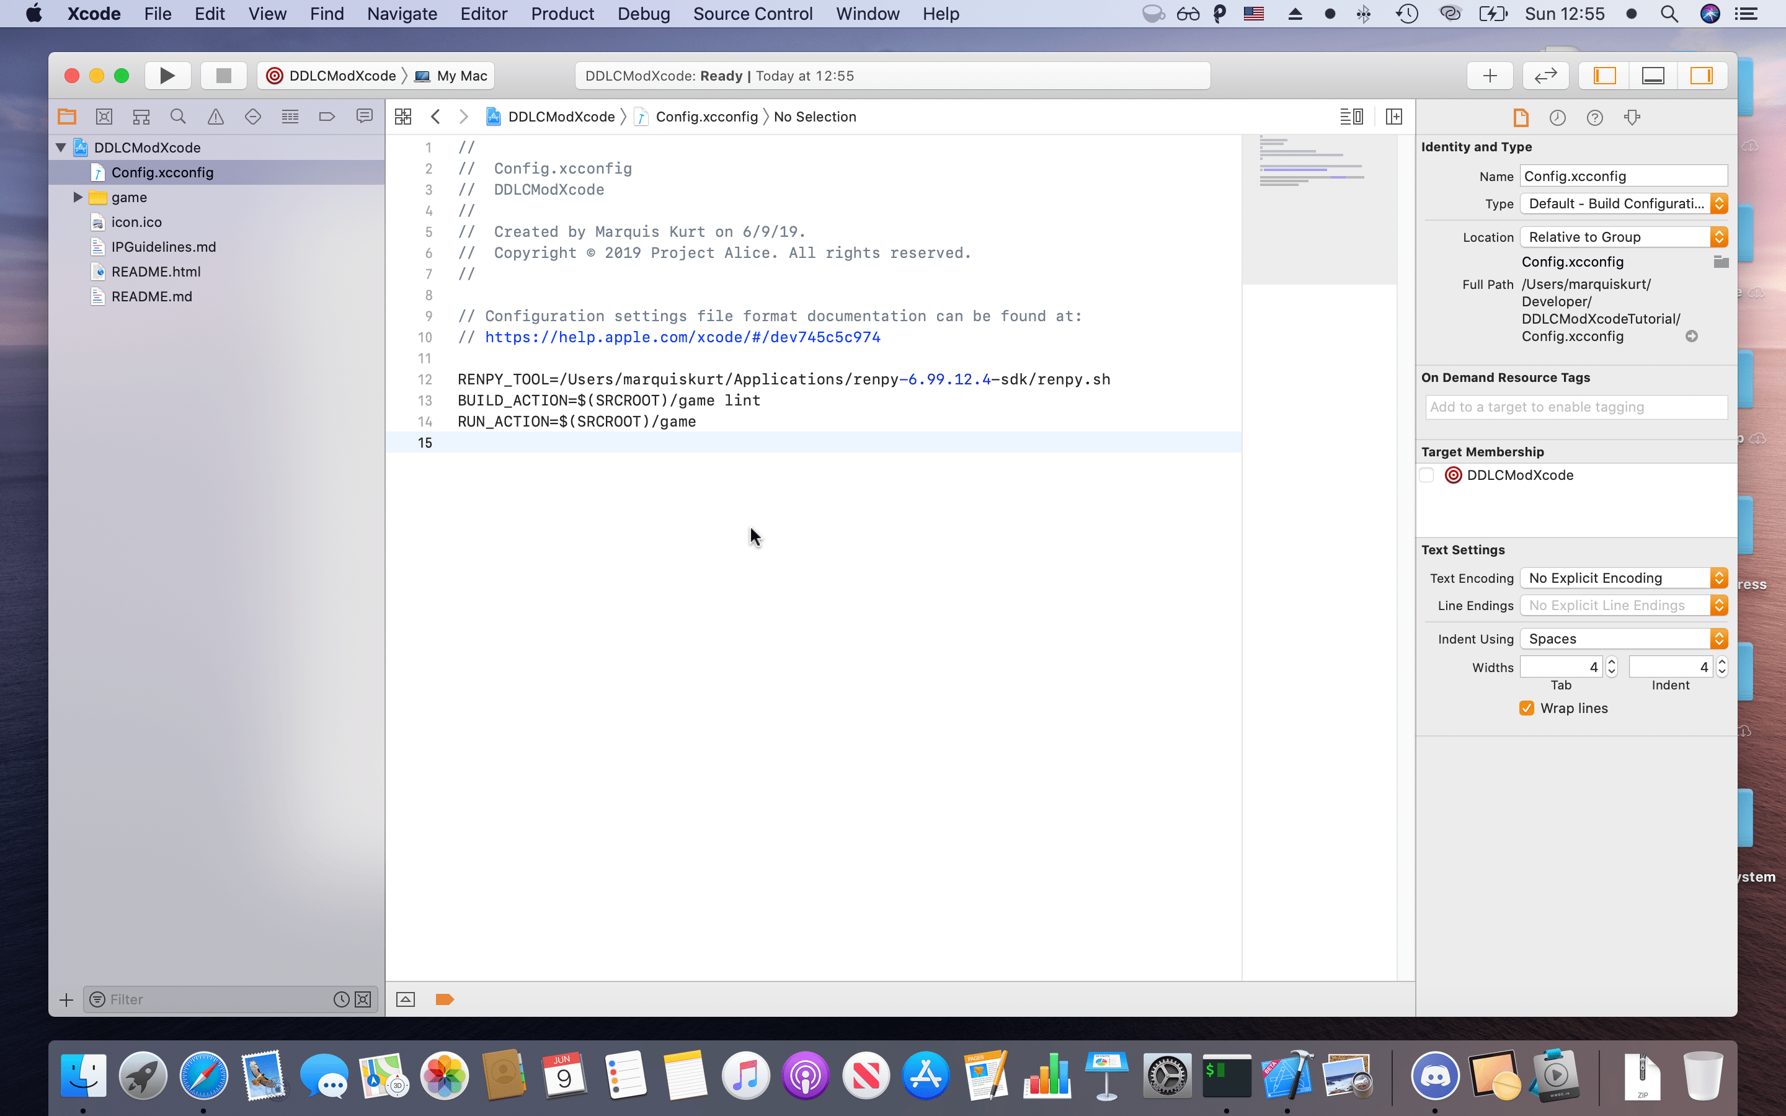Toggle breakpoints with orange tag
This screenshot has width=1786, height=1116.
444,999
